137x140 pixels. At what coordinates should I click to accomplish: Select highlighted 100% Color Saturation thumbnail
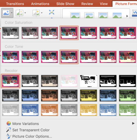(69, 33)
